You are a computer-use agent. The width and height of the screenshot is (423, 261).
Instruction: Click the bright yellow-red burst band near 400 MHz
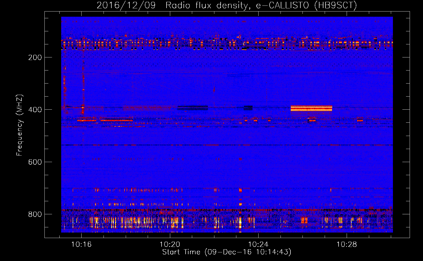[x=311, y=108]
